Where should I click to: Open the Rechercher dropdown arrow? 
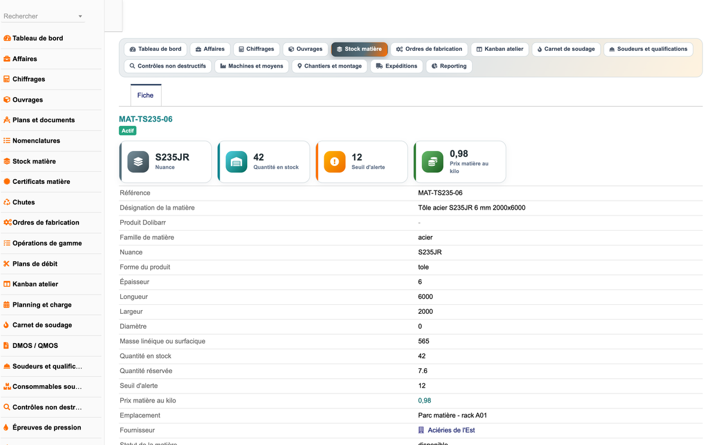click(x=80, y=16)
